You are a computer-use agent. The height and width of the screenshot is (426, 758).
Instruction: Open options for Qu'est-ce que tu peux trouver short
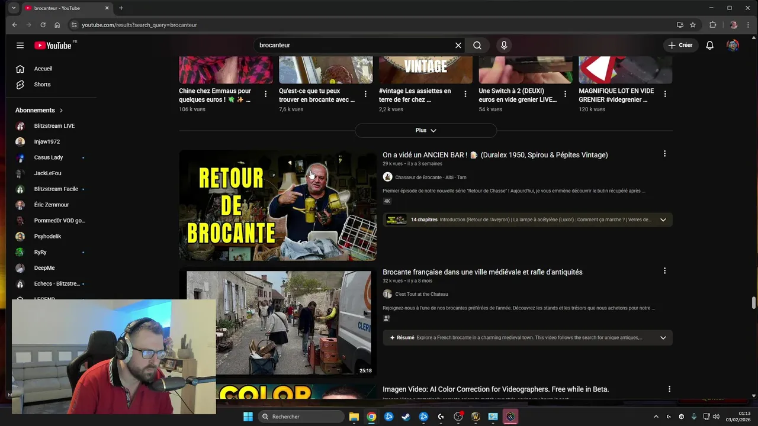pos(365,94)
